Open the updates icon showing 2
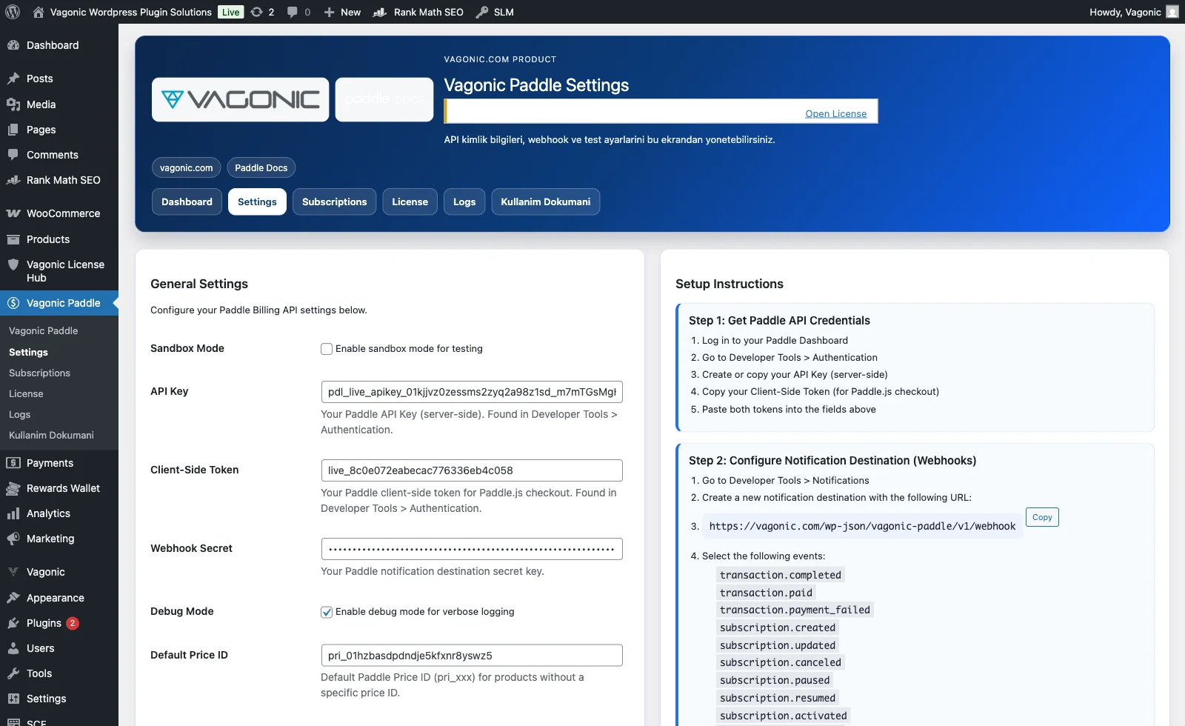This screenshot has height=726, width=1185. (x=262, y=12)
